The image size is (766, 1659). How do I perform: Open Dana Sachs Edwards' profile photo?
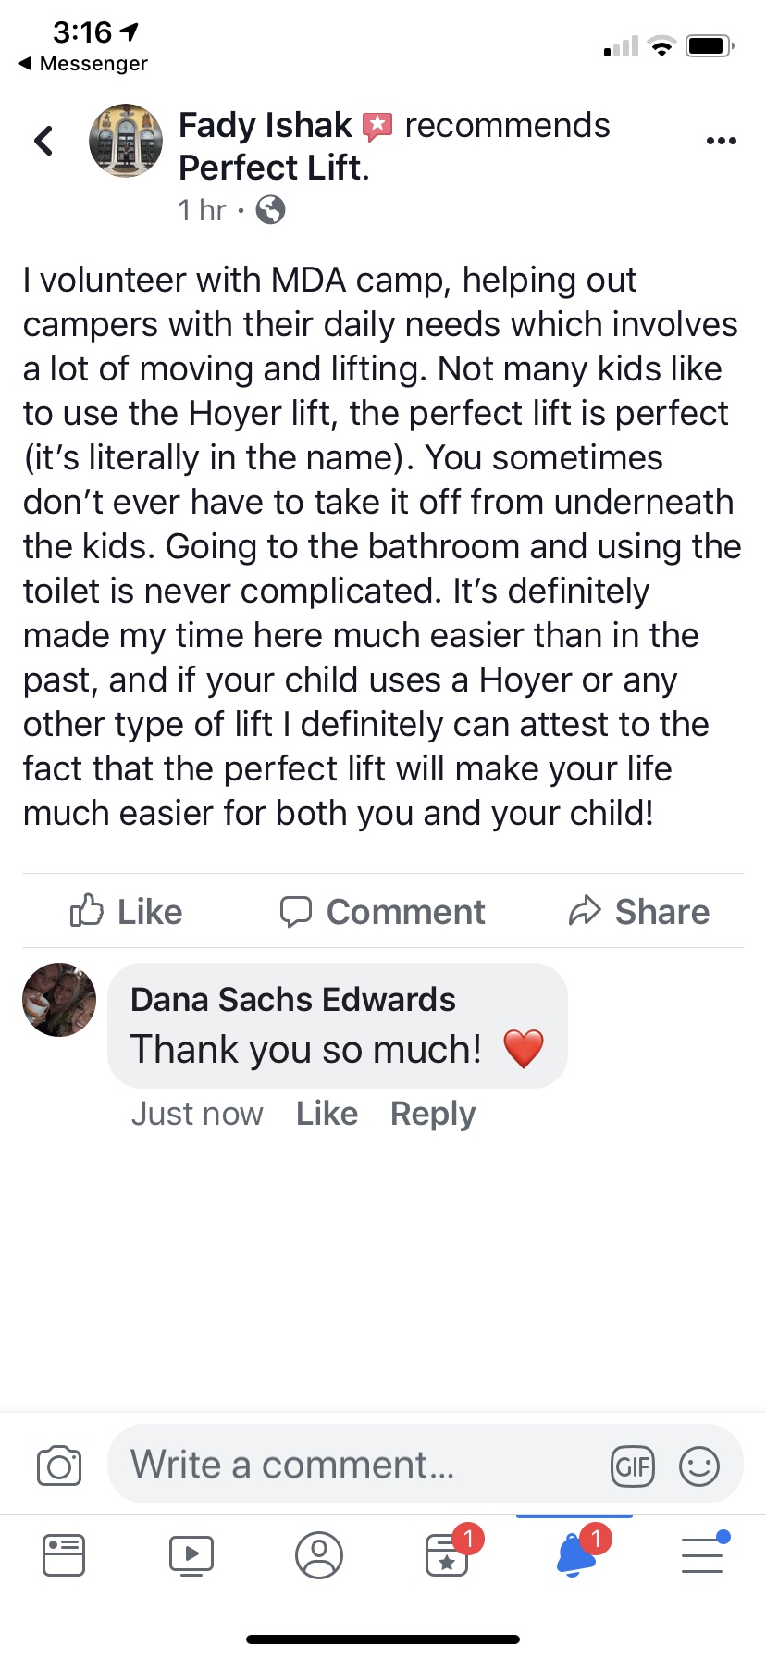(59, 1000)
